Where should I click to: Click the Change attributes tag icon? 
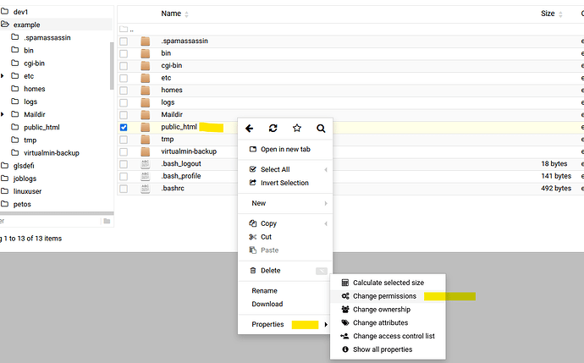coord(344,322)
